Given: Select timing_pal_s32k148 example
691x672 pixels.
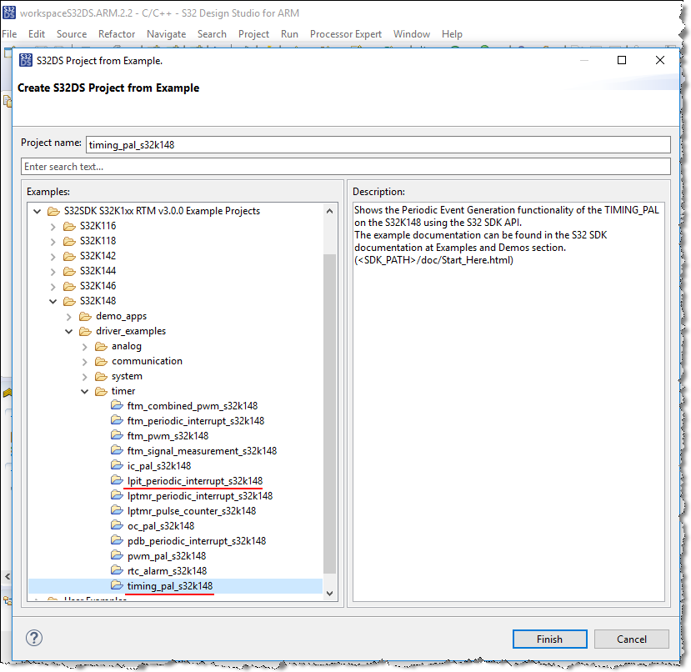Looking at the screenshot, I should point(170,585).
